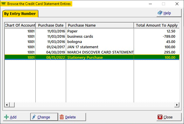The width and height of the screenshot is (184, 124).
Task: Select the bologna entry row
Action: coord(92,42)
